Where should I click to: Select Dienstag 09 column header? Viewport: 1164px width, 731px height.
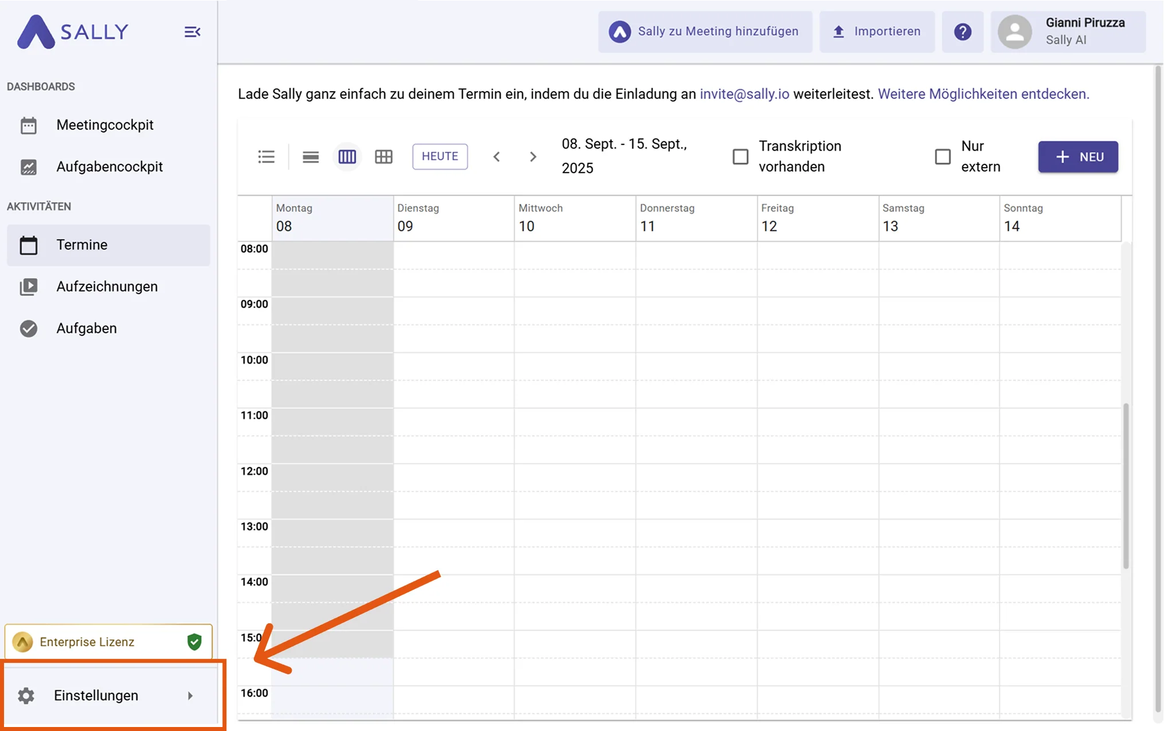click(x=453, y=218)
